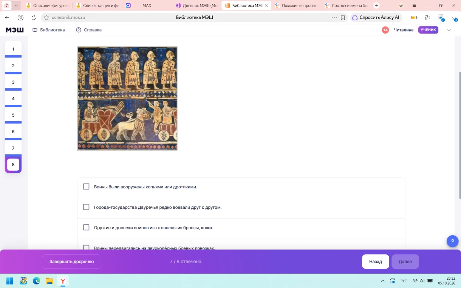Image resolution: width=461 pixels, height=288 pixels.
Task: Expand the user profile chevron menu
Action: 449,30
